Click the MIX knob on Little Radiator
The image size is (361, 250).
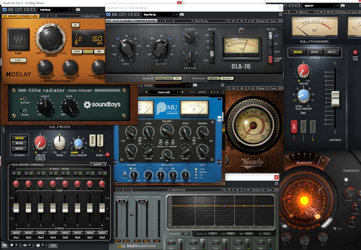click(69, 108)
